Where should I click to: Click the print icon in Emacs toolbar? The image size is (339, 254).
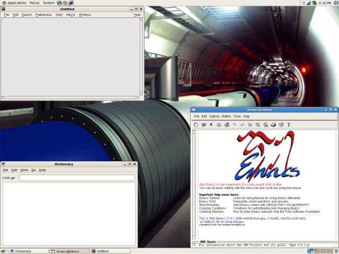273,124
